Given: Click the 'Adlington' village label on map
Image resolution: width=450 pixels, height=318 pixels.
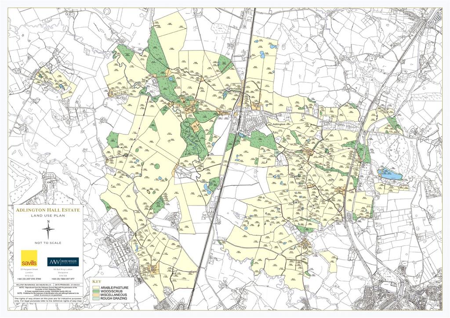Looking at the screenshot, I should tap(279, 124).
